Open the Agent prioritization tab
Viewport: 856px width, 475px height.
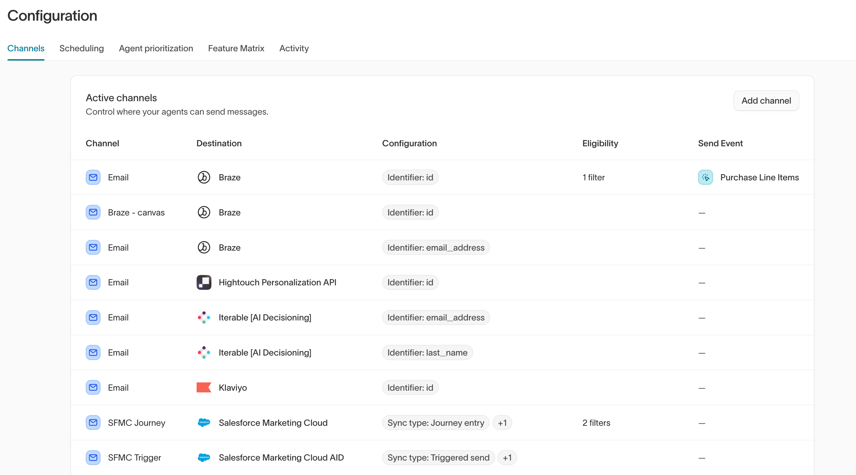156,48
